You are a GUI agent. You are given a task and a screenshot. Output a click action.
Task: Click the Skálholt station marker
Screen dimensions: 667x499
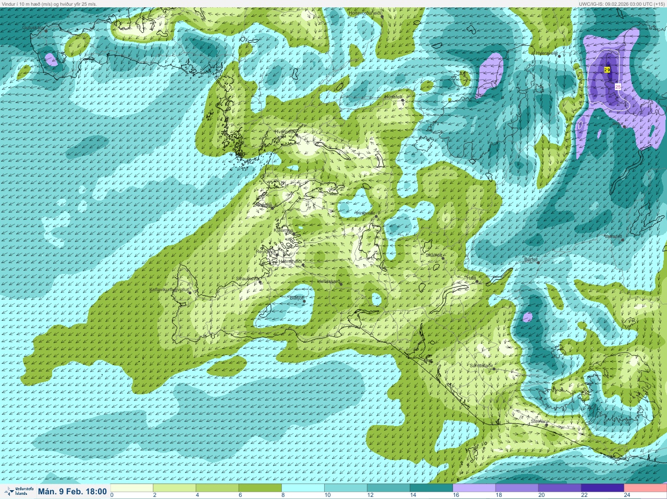443,258
